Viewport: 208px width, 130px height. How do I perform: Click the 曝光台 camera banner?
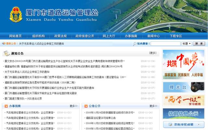point(184,87)
